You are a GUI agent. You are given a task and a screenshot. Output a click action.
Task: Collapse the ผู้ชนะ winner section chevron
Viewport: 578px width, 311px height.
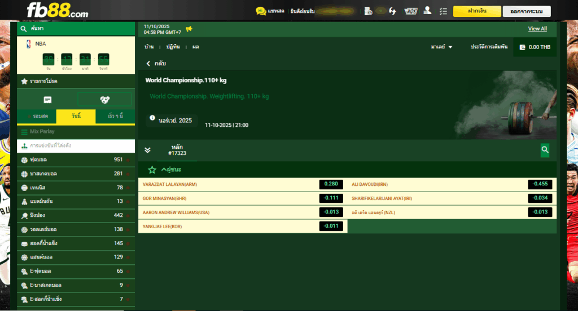164,170
